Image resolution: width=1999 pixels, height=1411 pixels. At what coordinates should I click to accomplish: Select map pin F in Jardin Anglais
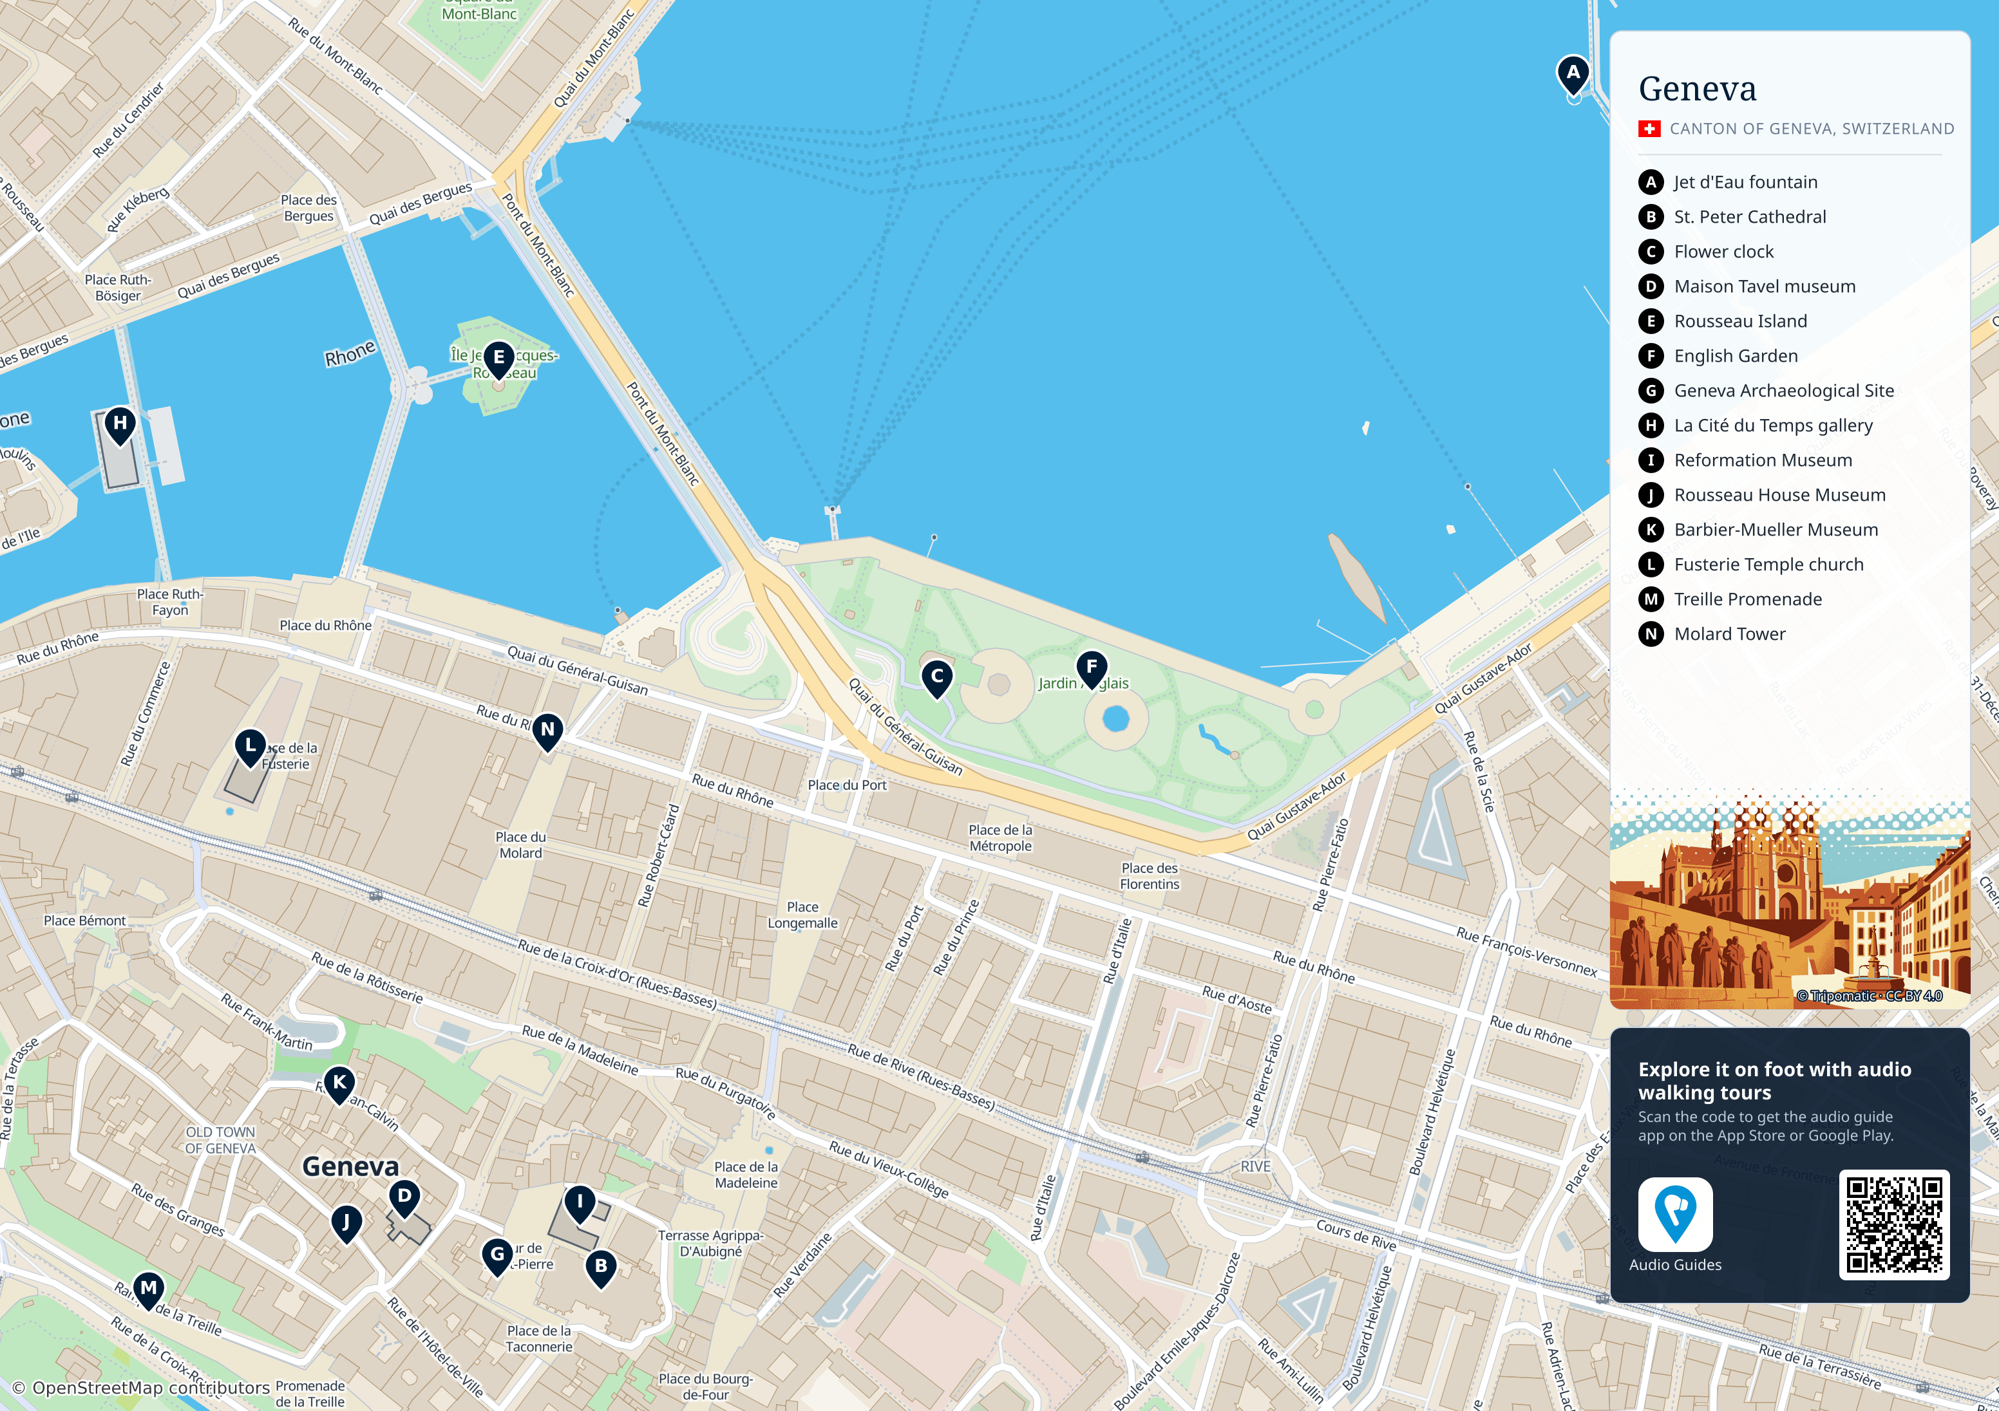click(x=1092, y=670)
